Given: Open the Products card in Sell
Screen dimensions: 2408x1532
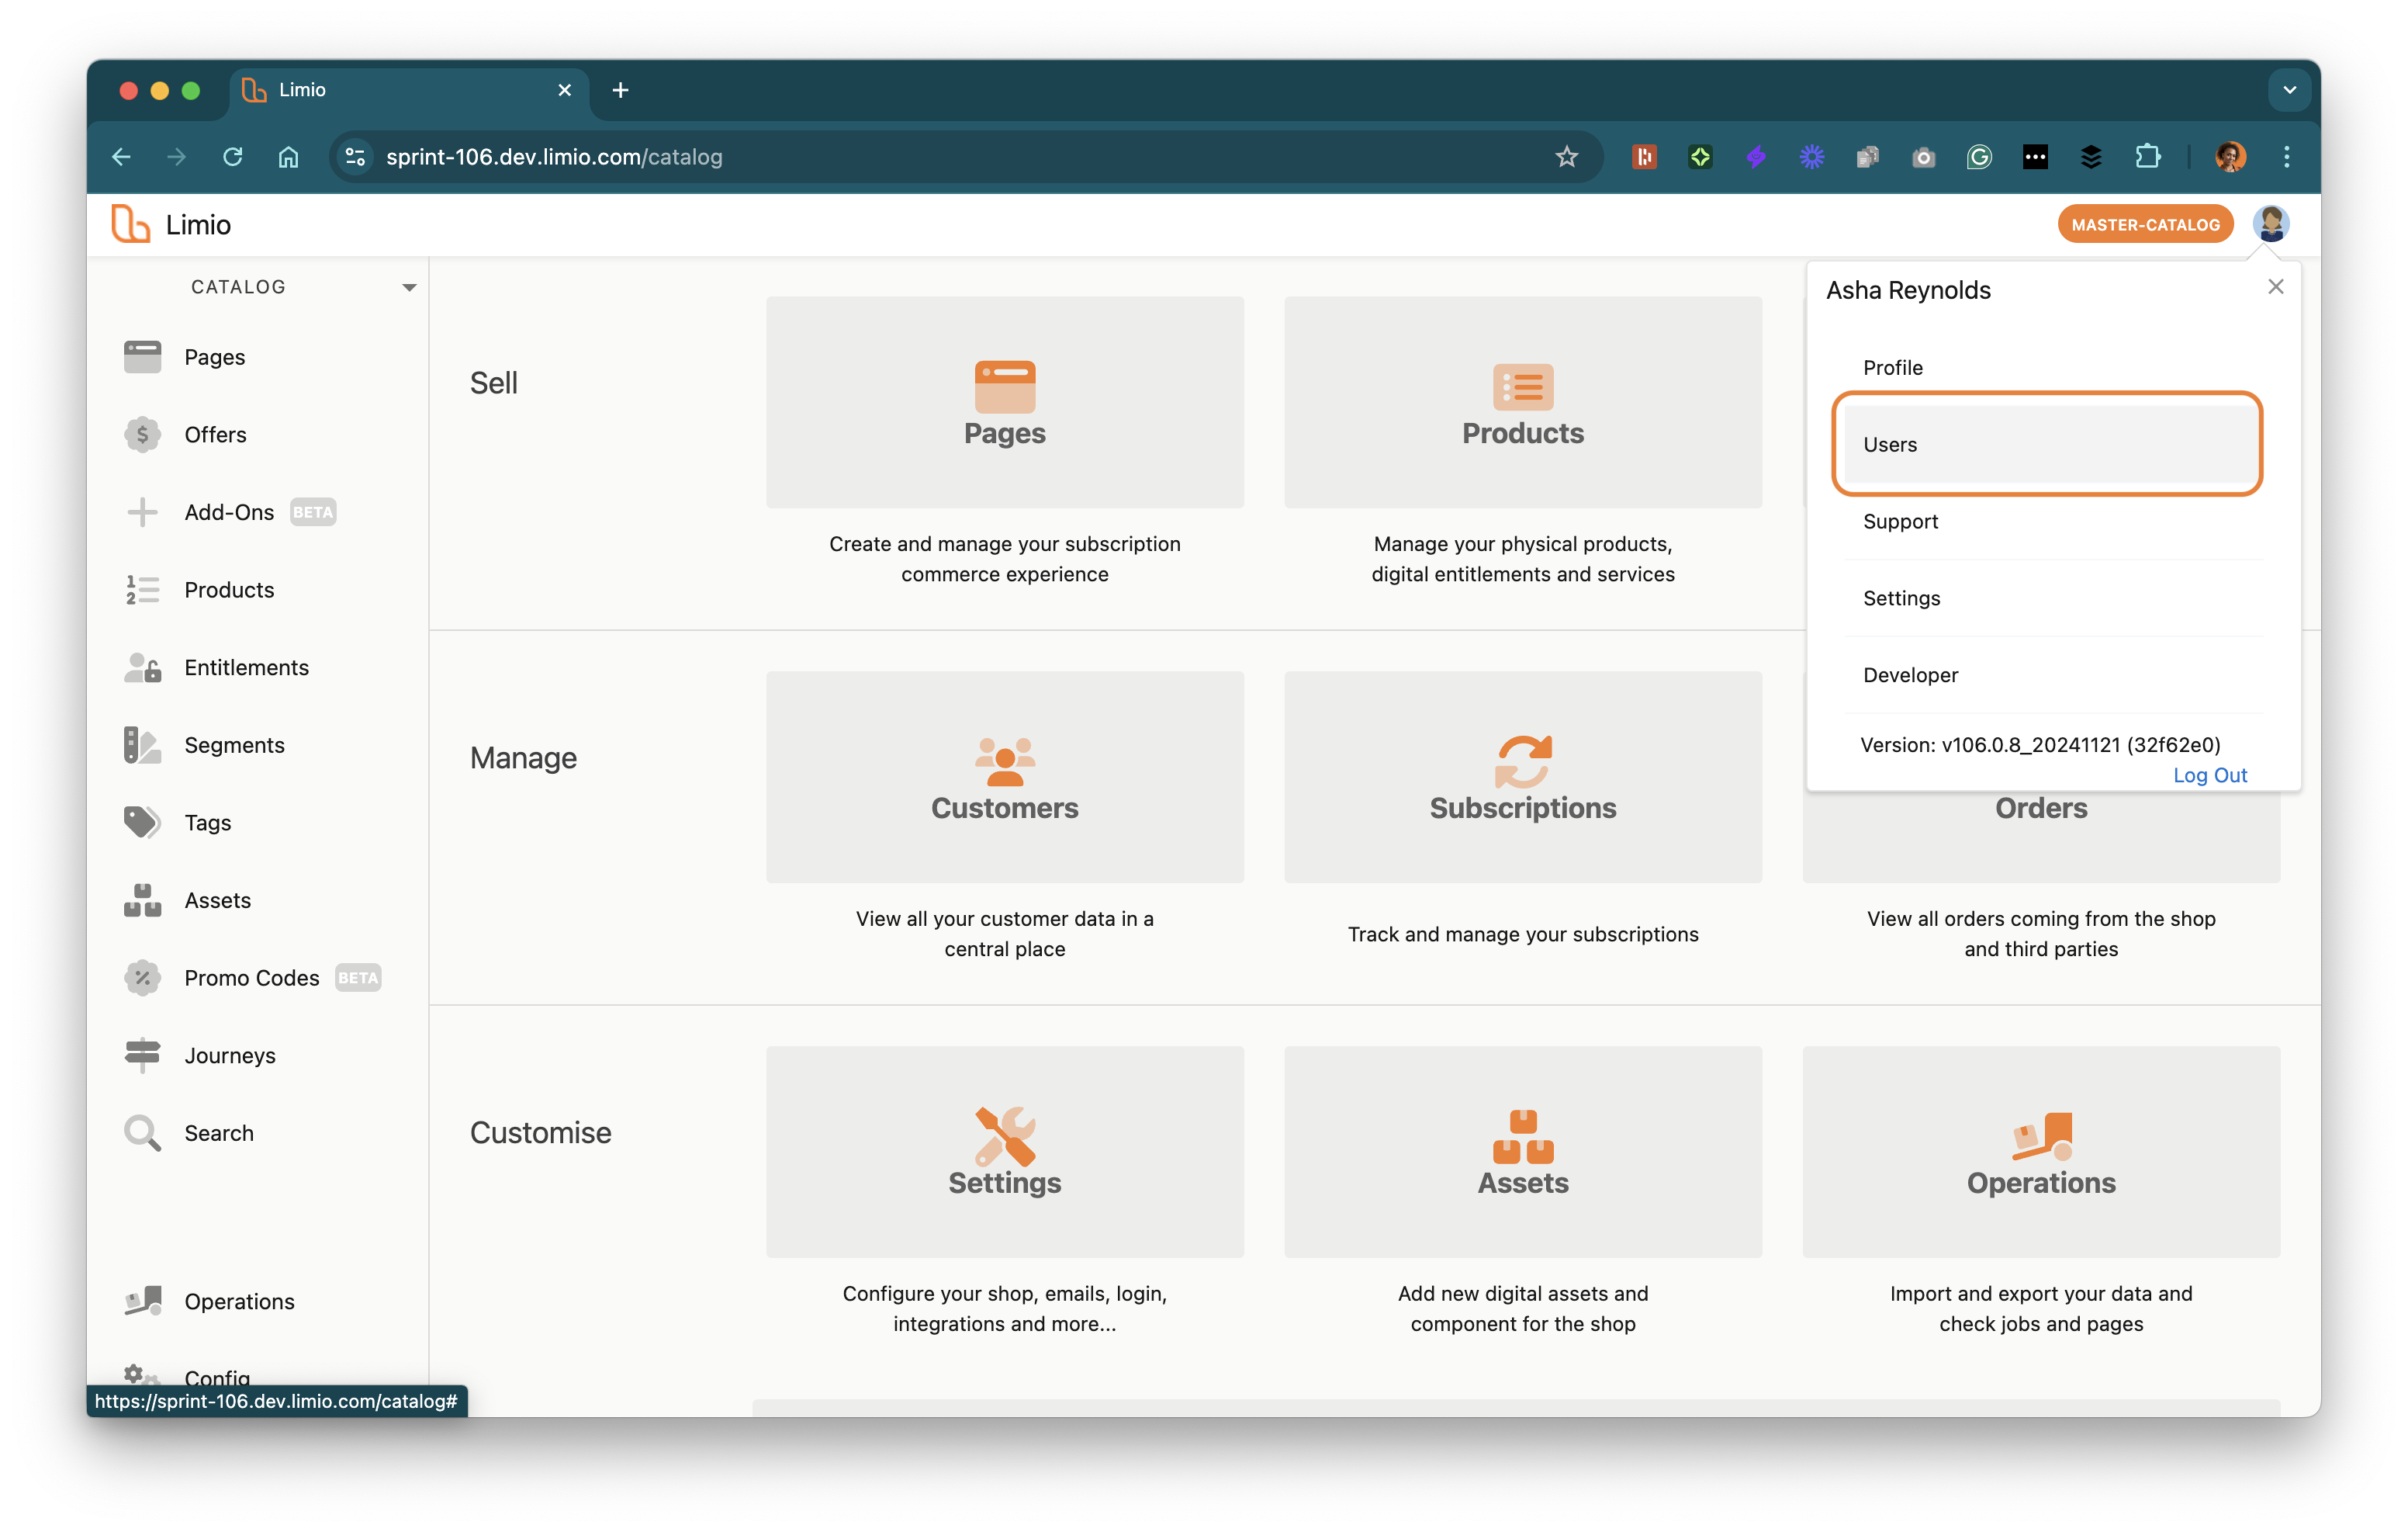Looking at the screenshot, I should 1522,402.
